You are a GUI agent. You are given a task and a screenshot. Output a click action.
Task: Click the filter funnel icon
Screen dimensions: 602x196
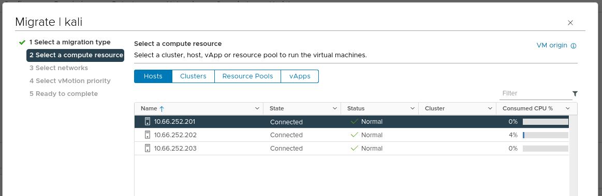(575, 93)
